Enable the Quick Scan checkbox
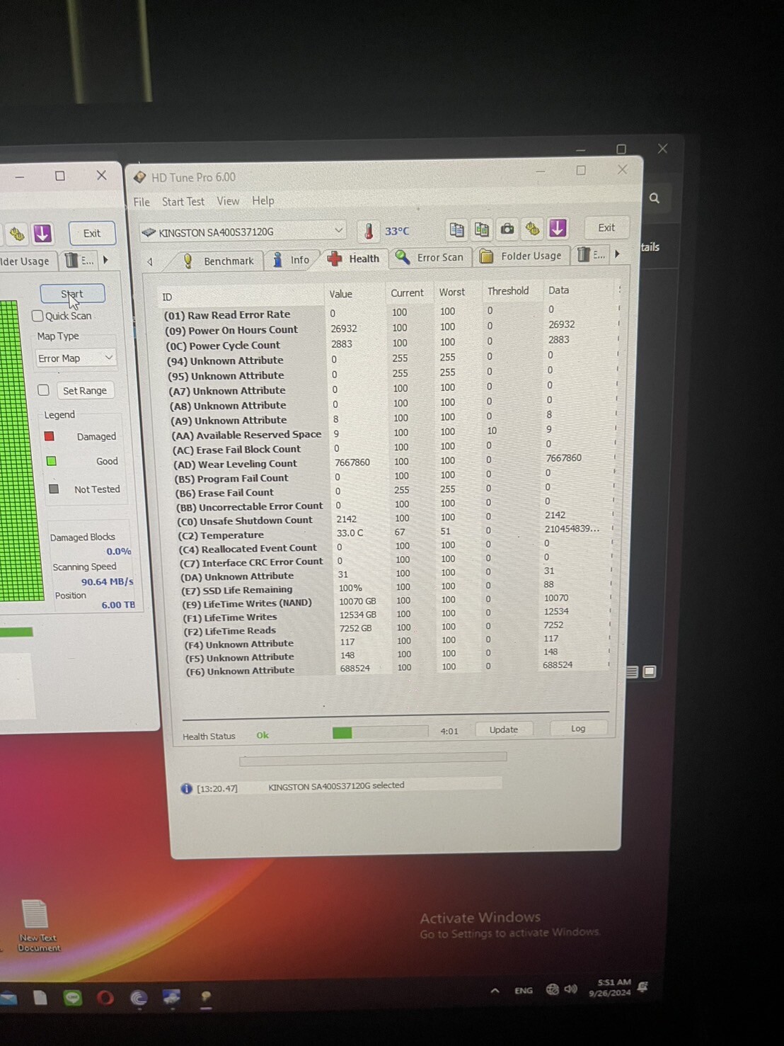Image resolution: width=784 pixels, height=1046 pixels. click(x=38, y=316)
